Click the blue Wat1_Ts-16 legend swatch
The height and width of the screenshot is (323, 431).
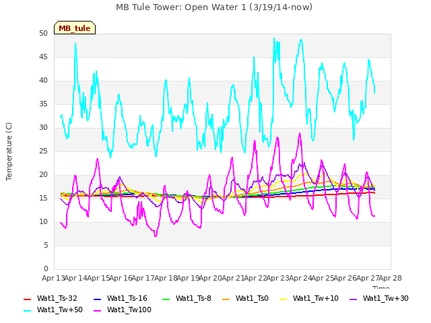point(97,299)
